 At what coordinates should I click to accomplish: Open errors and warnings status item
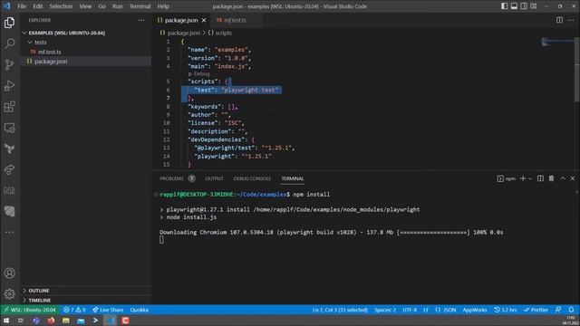74,310
